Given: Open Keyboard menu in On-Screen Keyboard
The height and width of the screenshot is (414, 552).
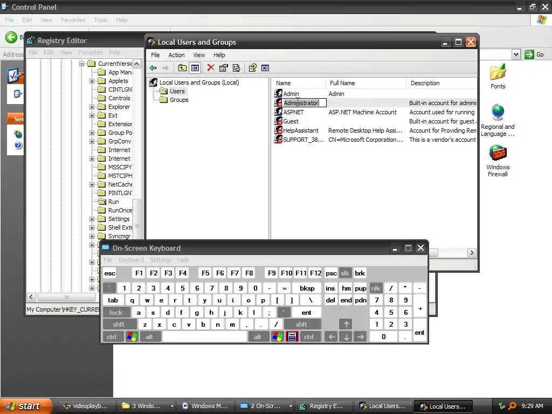Looking at the screenshot, I should click(x=131, y=260).
